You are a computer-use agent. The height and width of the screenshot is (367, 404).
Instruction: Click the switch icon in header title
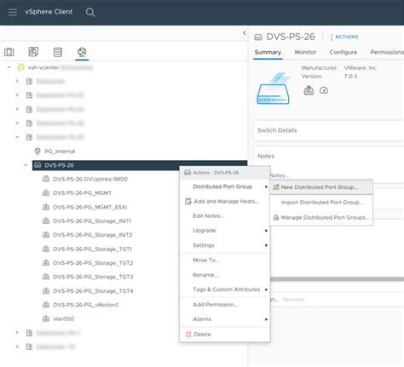pos(258,37)
